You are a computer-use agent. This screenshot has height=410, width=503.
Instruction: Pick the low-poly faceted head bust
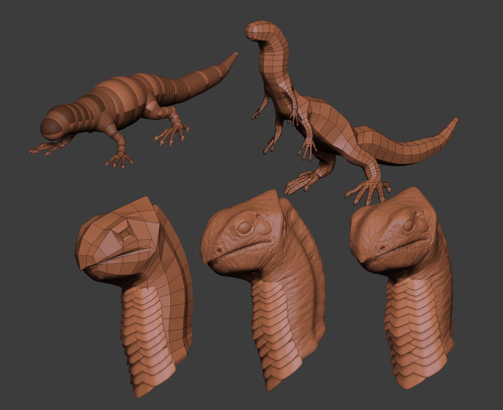134,297
